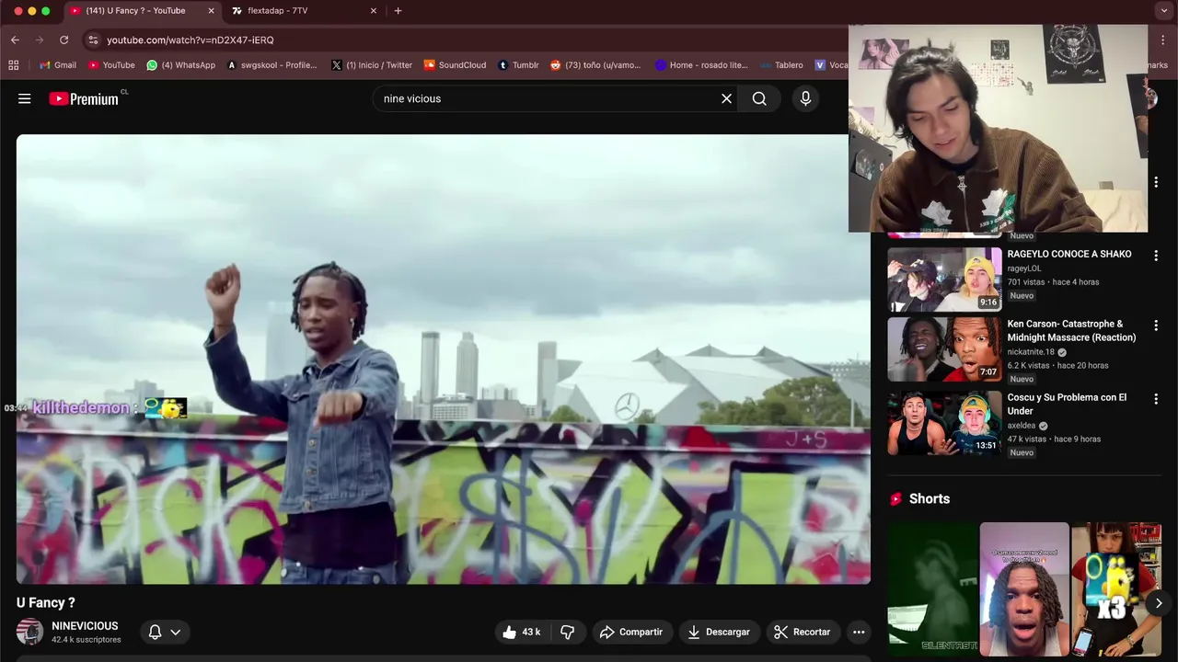Screen dimensions: 1178x662
Task: Open Home - rosado bookmark
Action: (x=701, y=65)
